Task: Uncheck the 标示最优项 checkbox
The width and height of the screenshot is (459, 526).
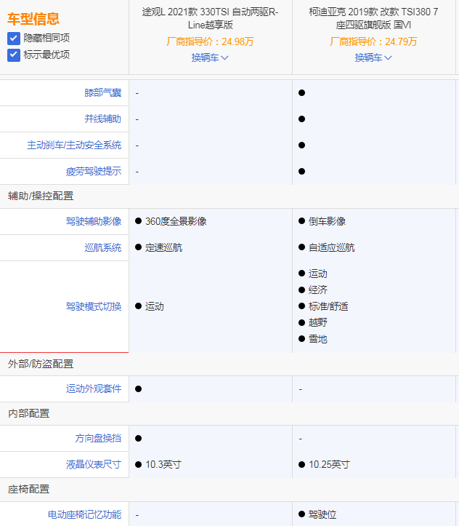Action: coord(14,55)
